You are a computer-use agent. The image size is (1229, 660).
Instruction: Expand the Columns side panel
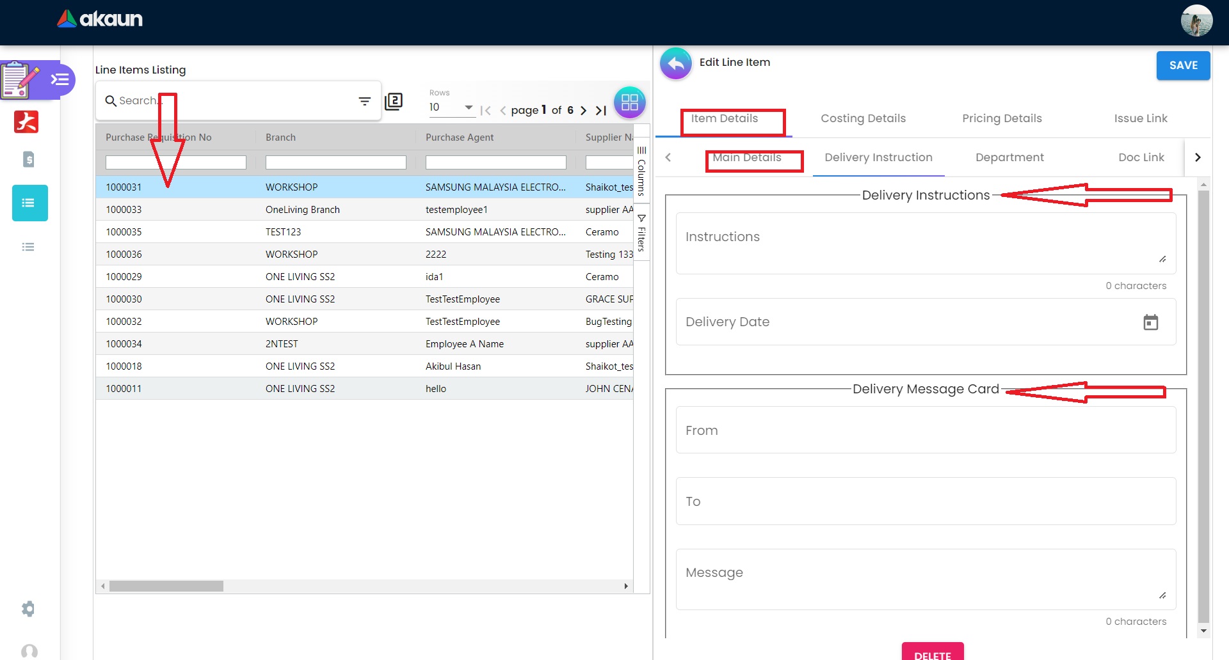pyautogui.click(x=641, y=170)
